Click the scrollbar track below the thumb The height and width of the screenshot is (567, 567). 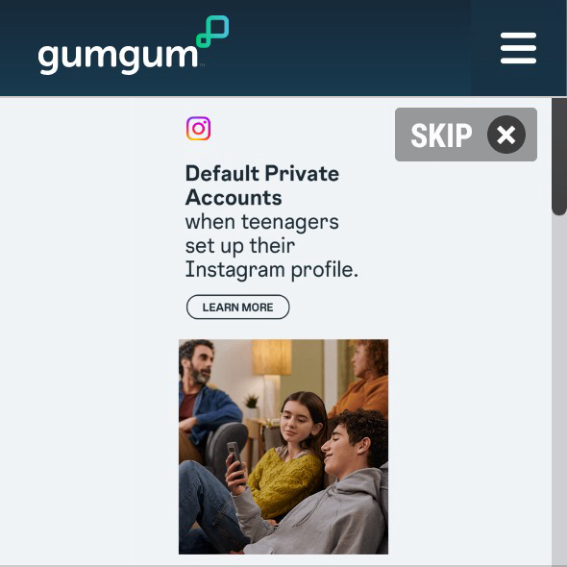tap(559, 390)
